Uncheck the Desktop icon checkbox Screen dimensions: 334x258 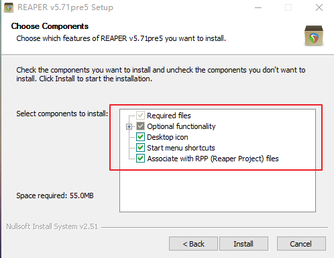[x=140, y=137]
